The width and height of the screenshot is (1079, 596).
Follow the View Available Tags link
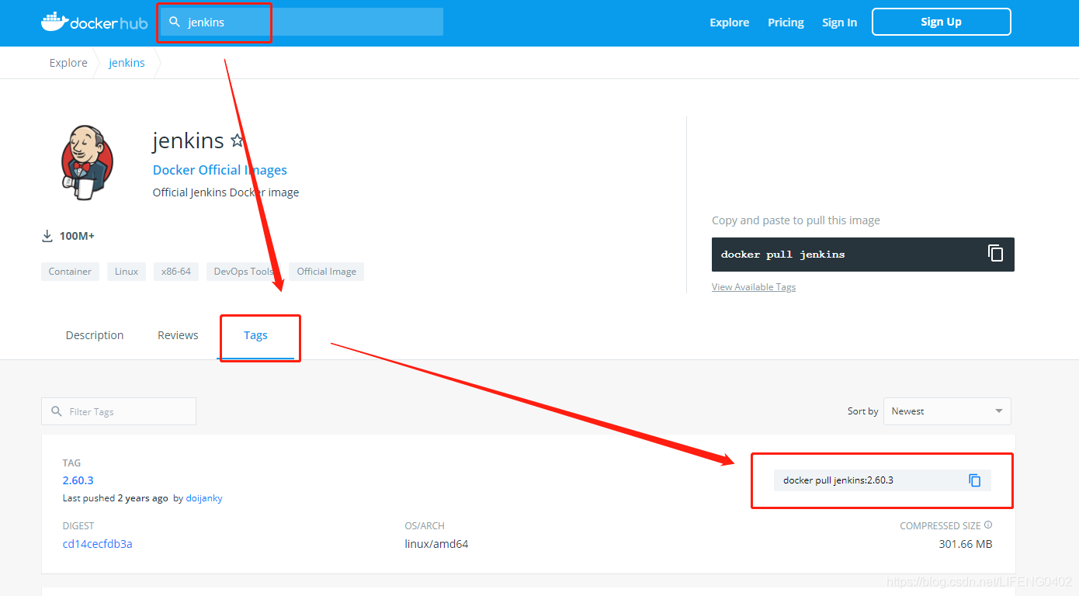pyautogui.click(x=754, y=287)
